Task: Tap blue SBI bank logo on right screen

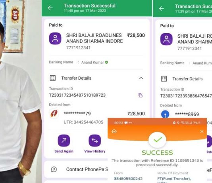Action: click(x=165, y=114)
